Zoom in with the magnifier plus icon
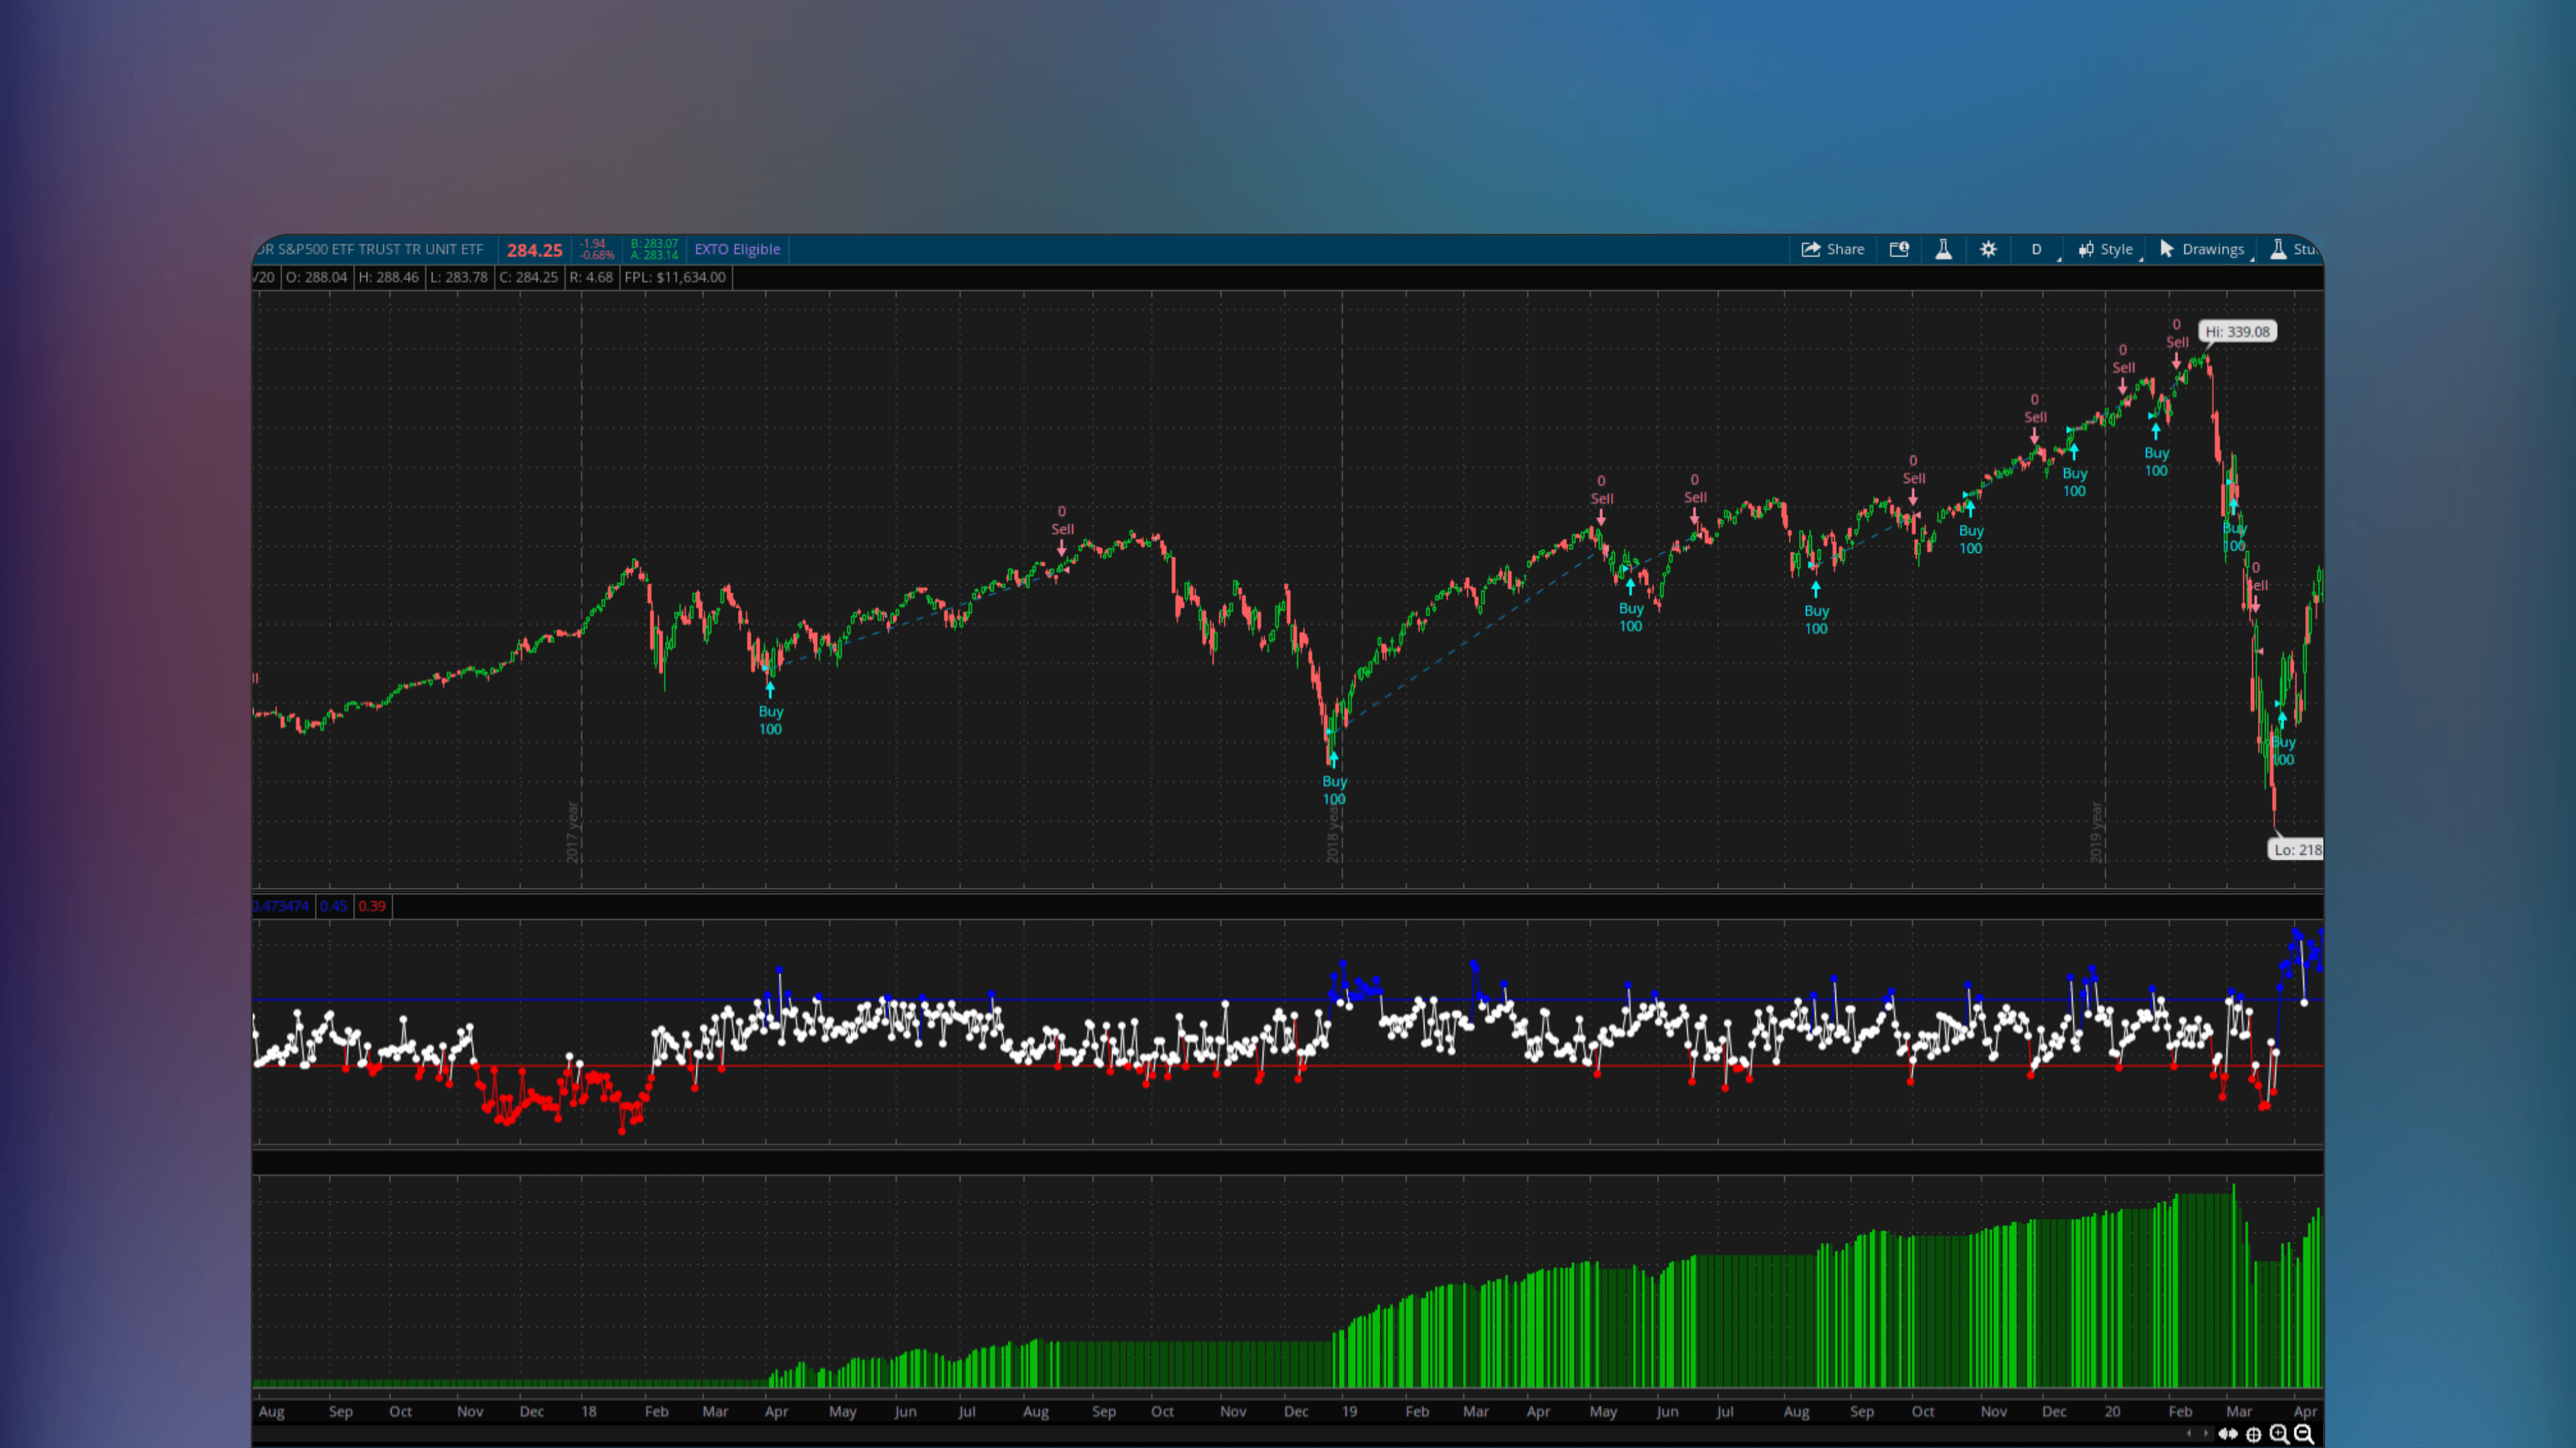 (x=2278, y=1434)
